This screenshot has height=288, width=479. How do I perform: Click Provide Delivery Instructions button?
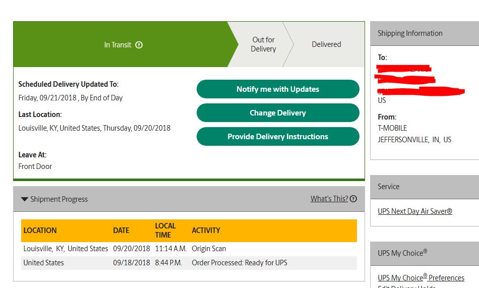tap(278, 136)
